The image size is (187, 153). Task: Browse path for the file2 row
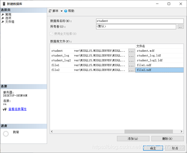pyautogui.click(x=132, y=70)
